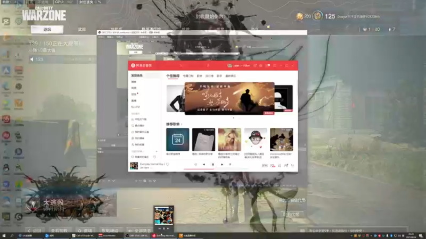Toggle sound quality box in player bar

tap(265, 166)
